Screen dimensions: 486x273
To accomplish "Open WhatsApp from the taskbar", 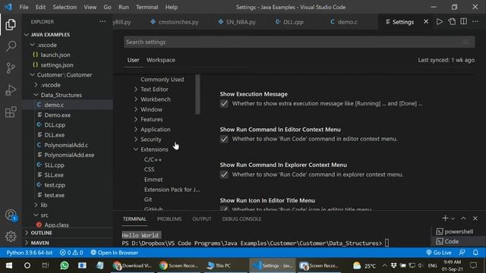I will (64, 265).
